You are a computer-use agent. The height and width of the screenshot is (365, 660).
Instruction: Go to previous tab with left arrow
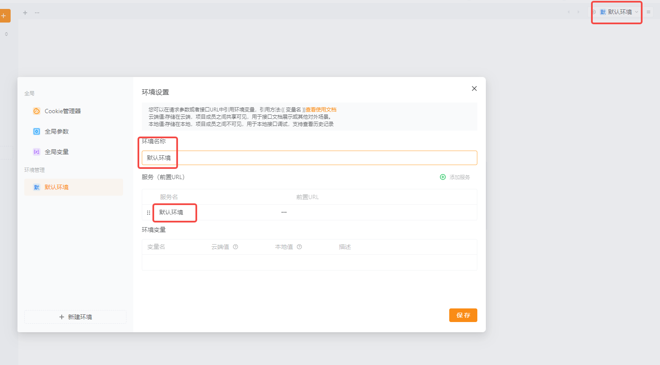pyautogui.click(x=568, y=12)
